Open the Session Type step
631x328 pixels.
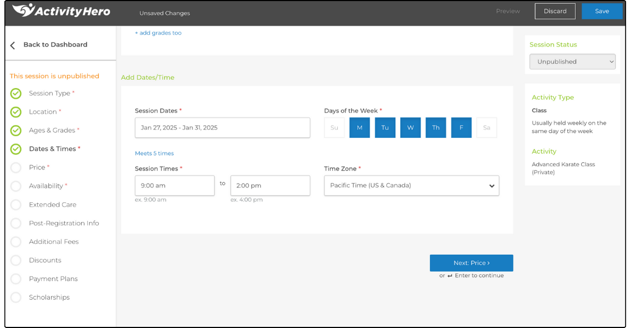point(49,93)
